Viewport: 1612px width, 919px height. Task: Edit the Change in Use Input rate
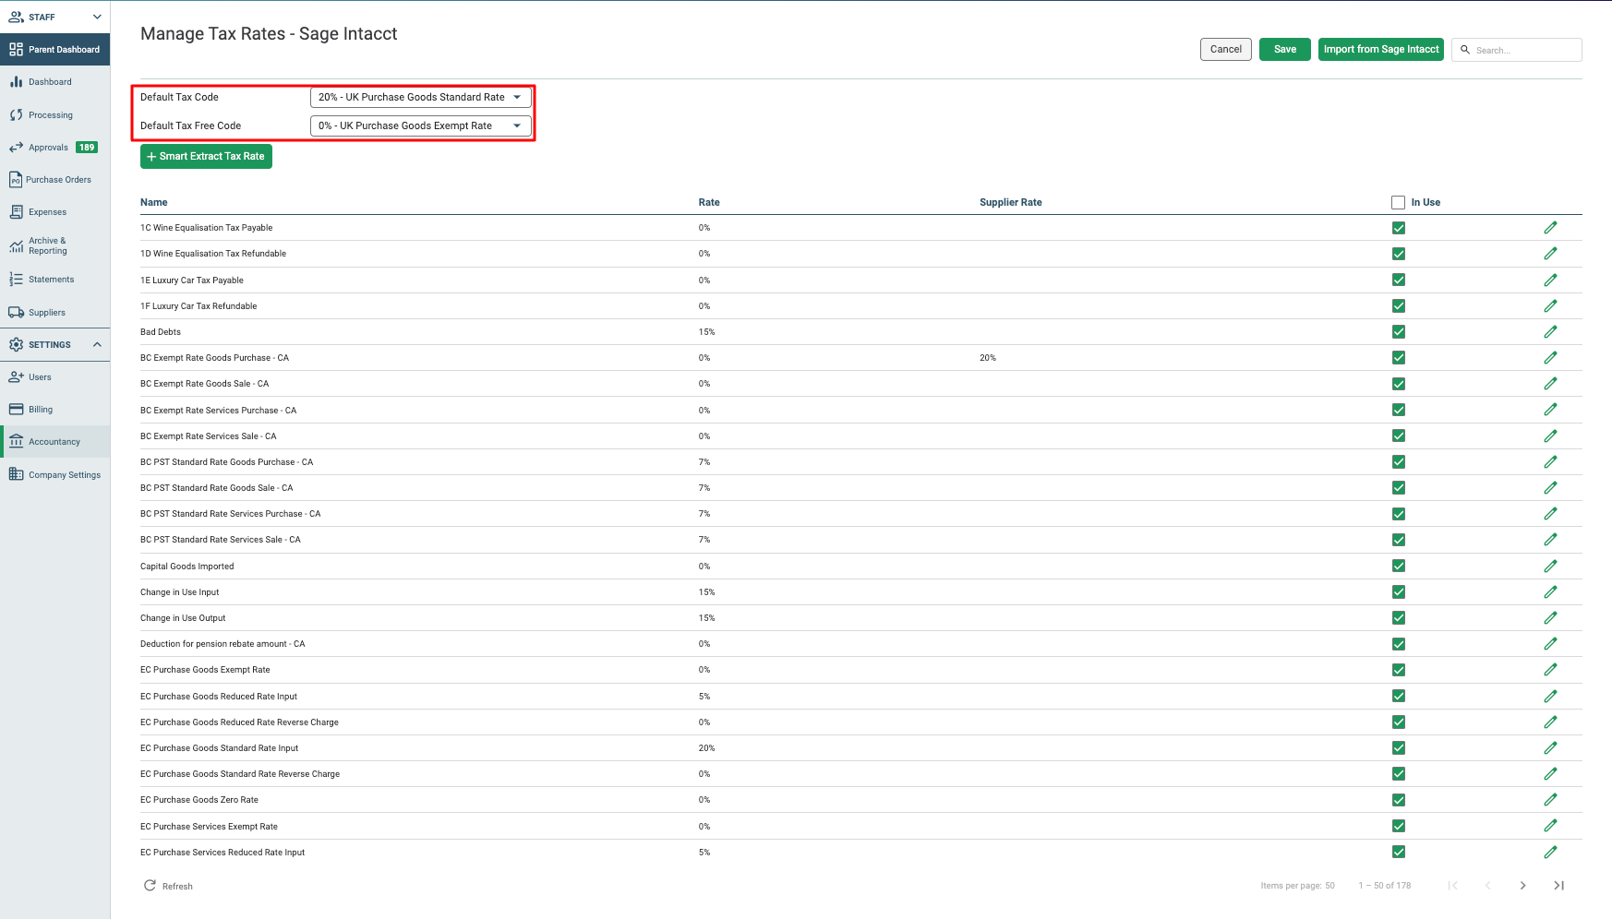pyautogui.click(x=1550, y=591)
